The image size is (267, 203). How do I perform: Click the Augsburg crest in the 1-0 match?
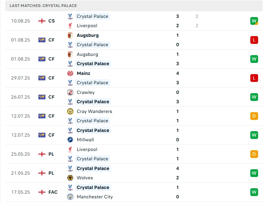pos(70,35)
